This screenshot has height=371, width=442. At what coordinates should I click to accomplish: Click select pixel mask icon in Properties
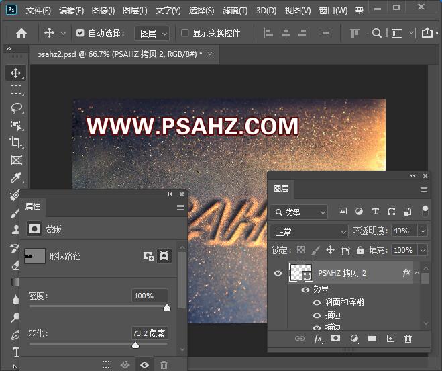click(148, 256)
